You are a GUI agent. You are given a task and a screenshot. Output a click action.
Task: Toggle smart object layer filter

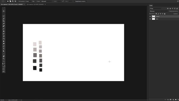pyautogui.click(x=177, y=8)
